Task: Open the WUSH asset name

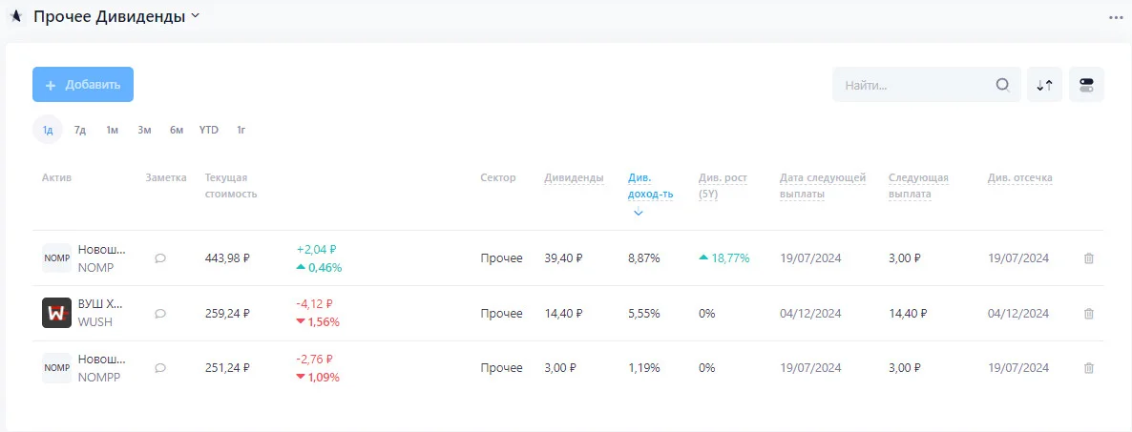Action: coord(102,304)
